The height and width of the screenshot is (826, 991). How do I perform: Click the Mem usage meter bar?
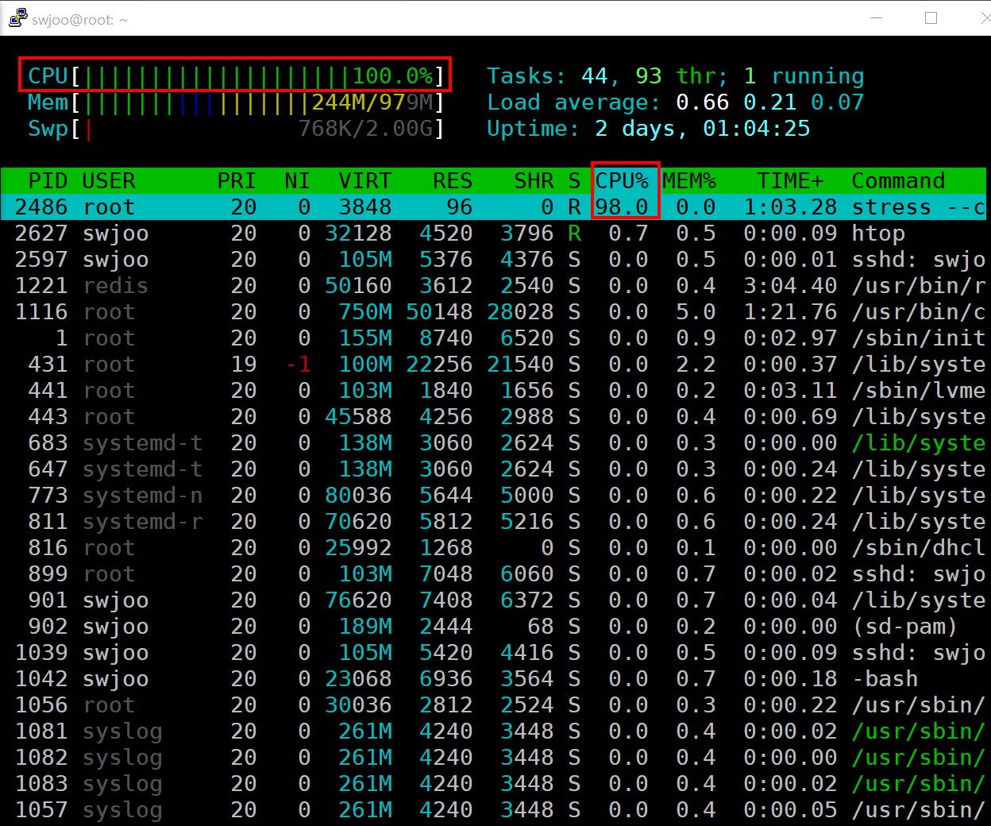point(235,102)
